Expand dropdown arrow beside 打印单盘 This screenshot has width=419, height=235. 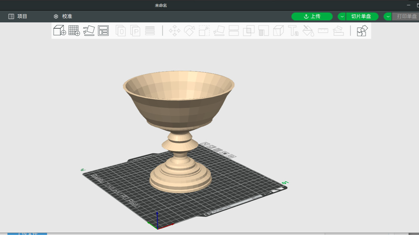[x=388, y=16]
